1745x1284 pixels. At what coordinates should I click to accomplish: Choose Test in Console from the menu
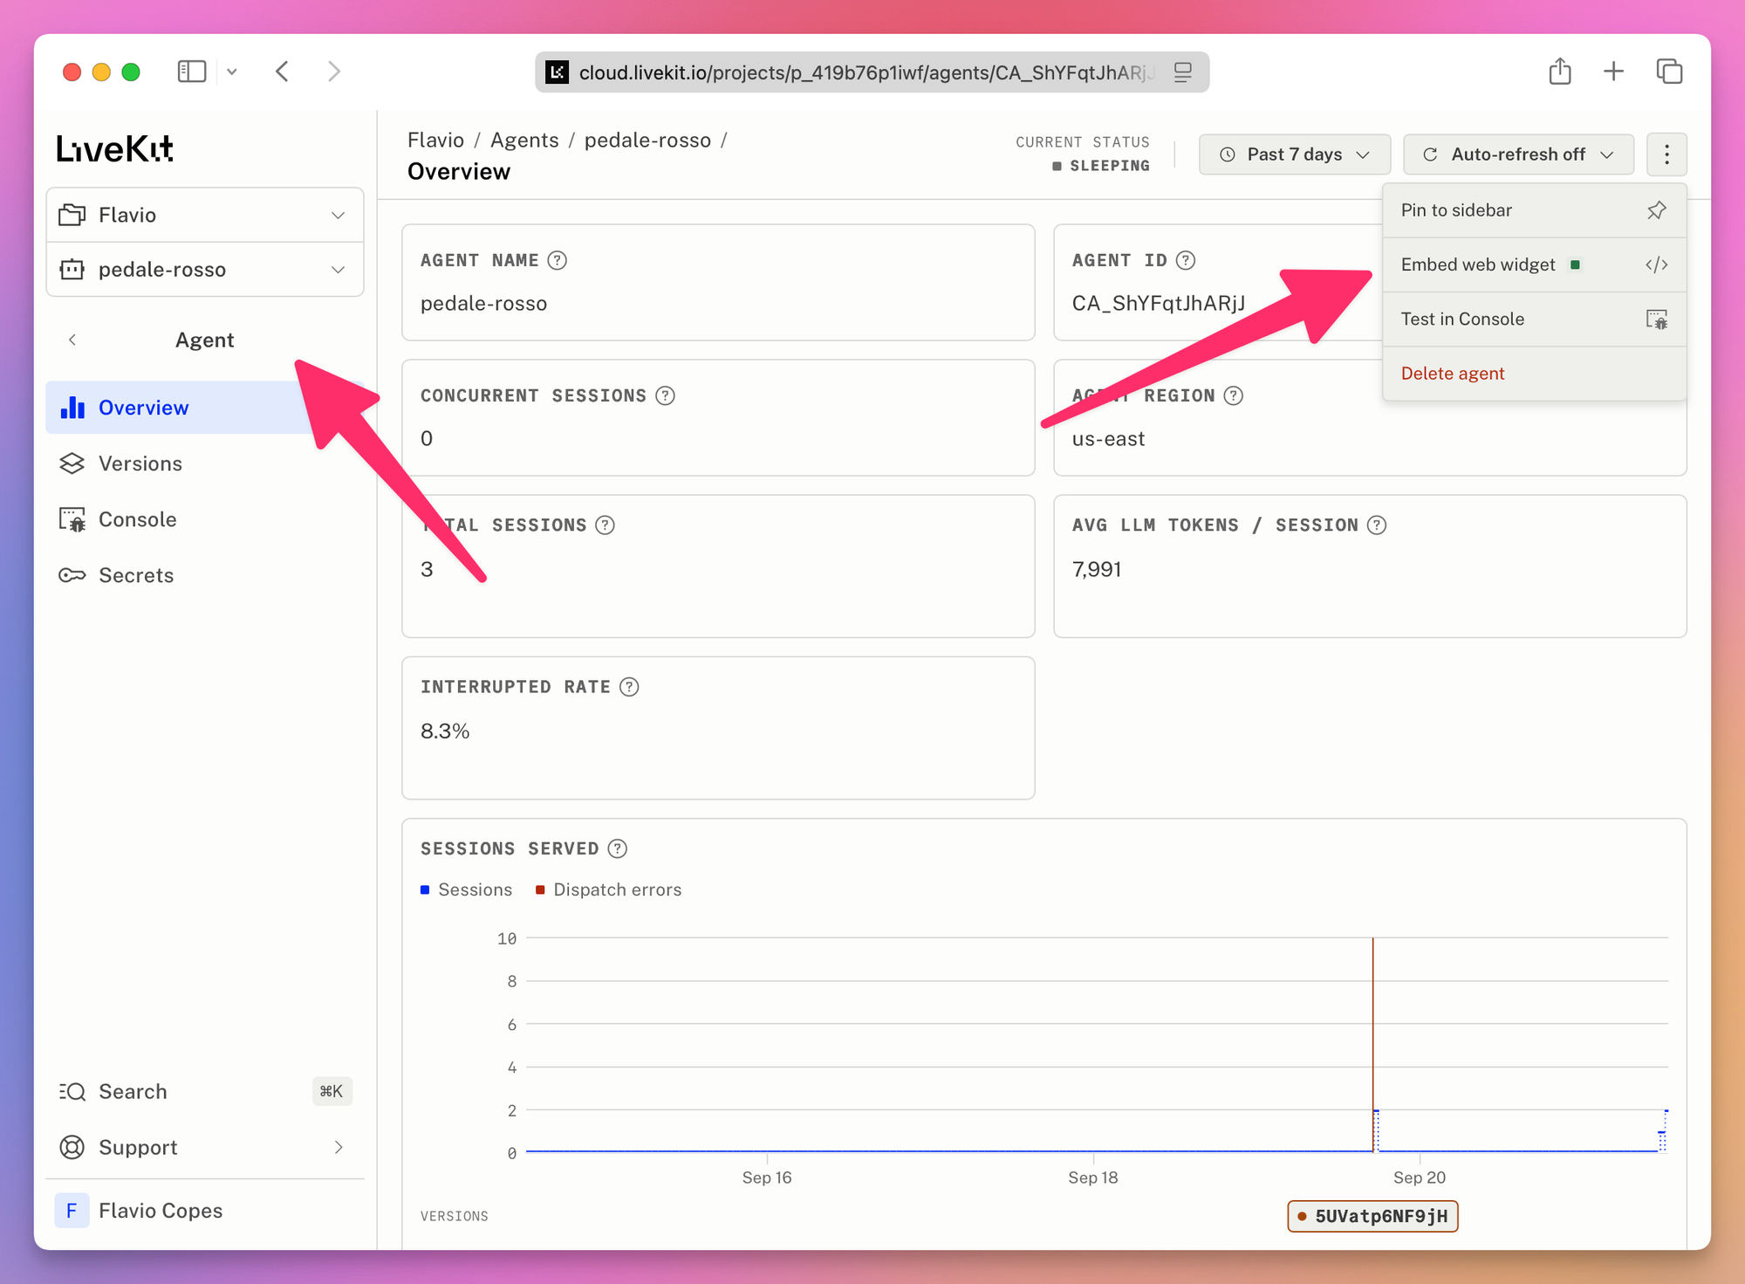[x=1534, y=319]
